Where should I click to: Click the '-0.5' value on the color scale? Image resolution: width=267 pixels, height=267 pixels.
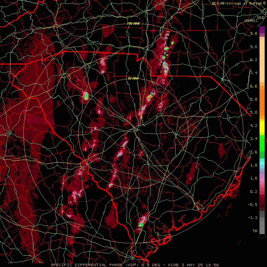point(252,204)
